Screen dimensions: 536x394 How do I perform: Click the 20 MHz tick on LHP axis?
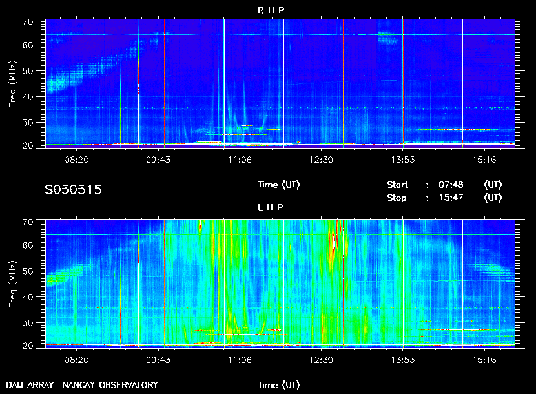(x=28, y=346)
